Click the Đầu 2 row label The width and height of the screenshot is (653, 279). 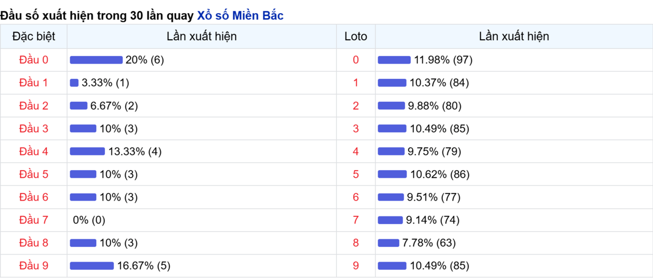34,106
